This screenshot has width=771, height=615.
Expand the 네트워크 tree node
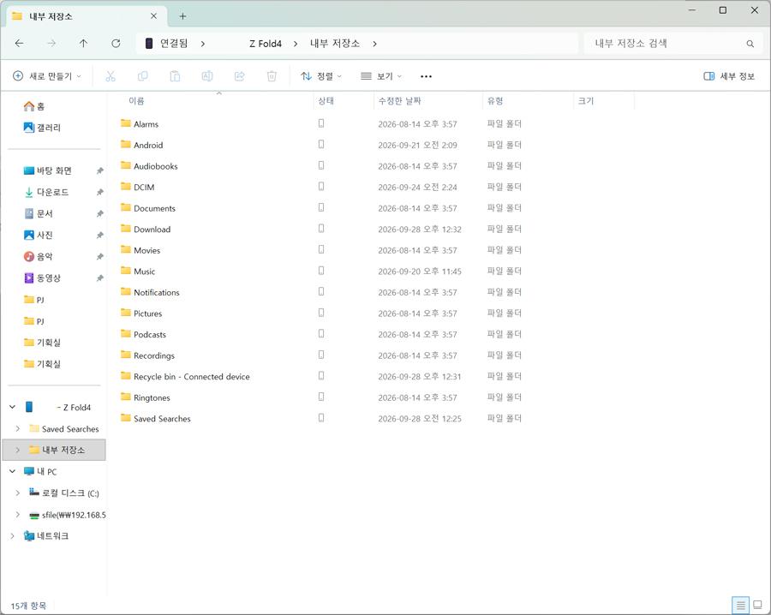[13, 536]
